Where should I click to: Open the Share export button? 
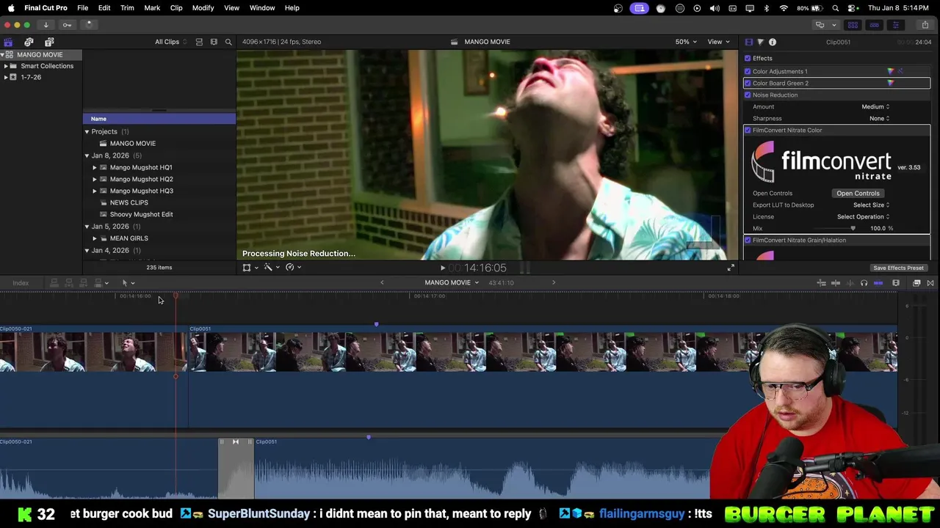[x=925, y=25]
